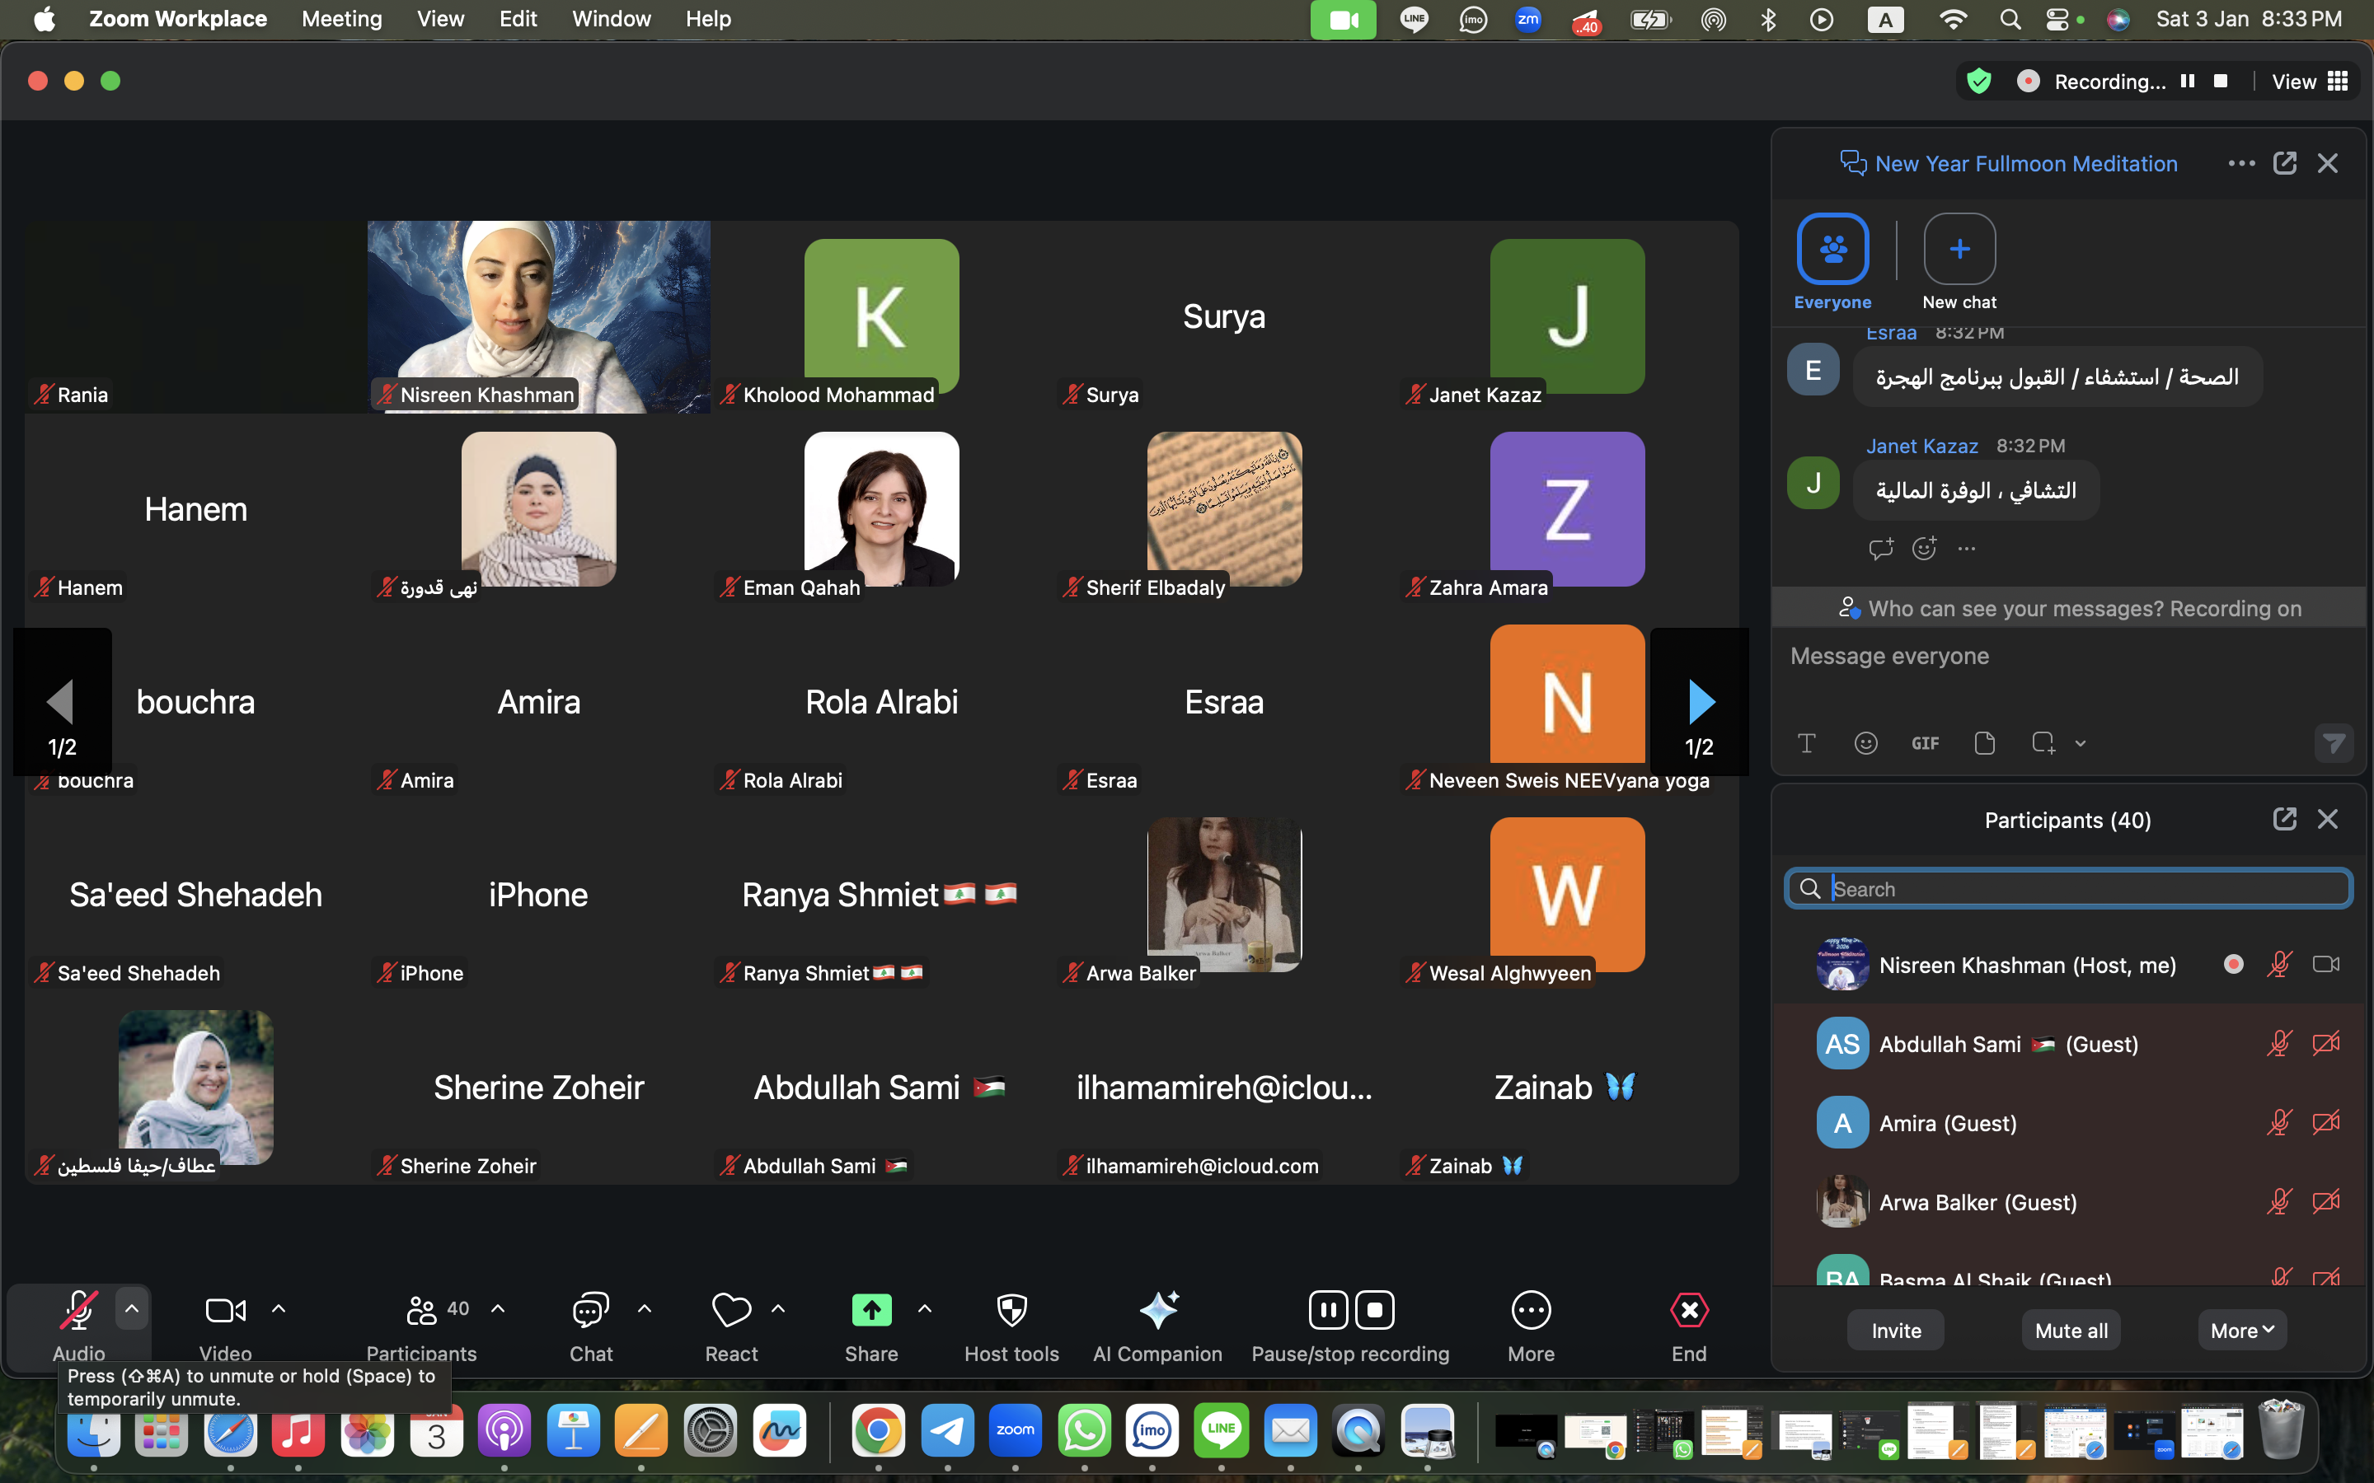Pop out the Participants panel
Image resolution: width=2374 pixels, height=1483 pixels.
point(2284,819)
